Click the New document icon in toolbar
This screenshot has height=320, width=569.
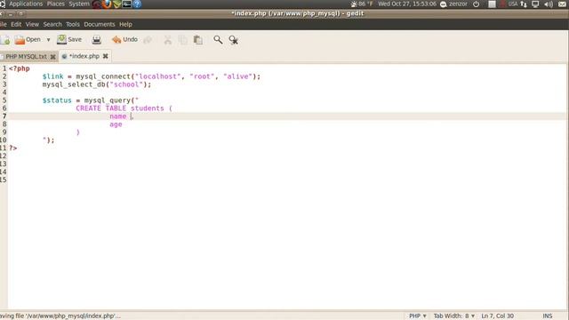click(x=5, y=40)
